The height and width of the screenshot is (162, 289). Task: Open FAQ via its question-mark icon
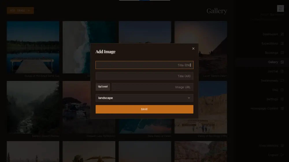coord(282,90)
